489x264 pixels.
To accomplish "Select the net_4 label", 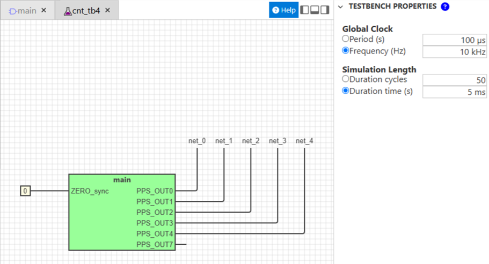I will click(x=304, y=141).
